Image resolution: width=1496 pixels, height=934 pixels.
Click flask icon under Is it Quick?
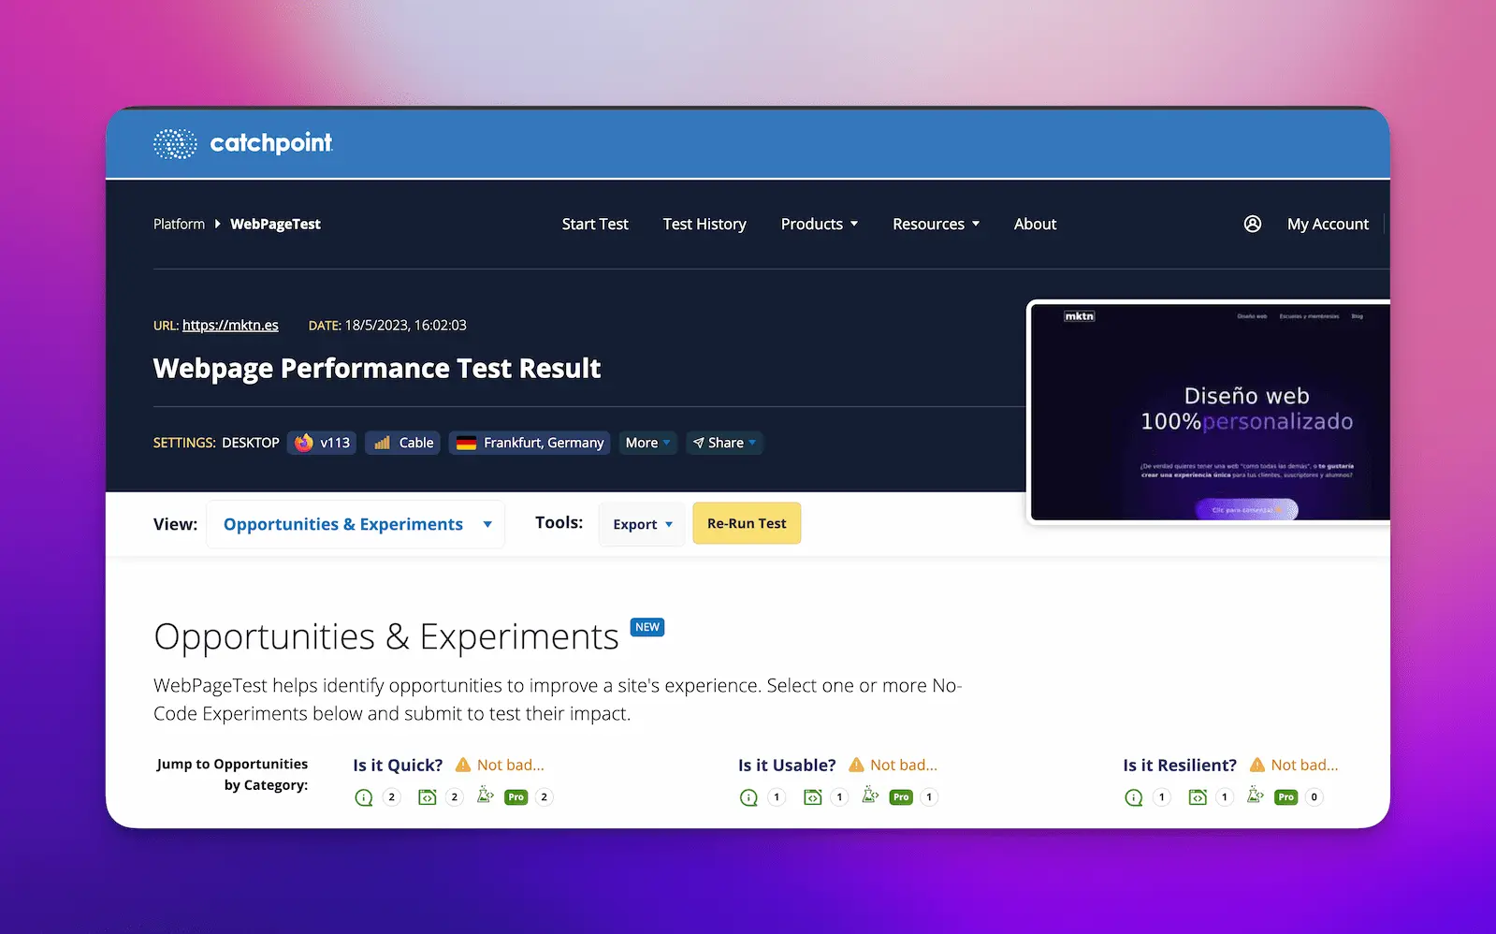(485, 795)
